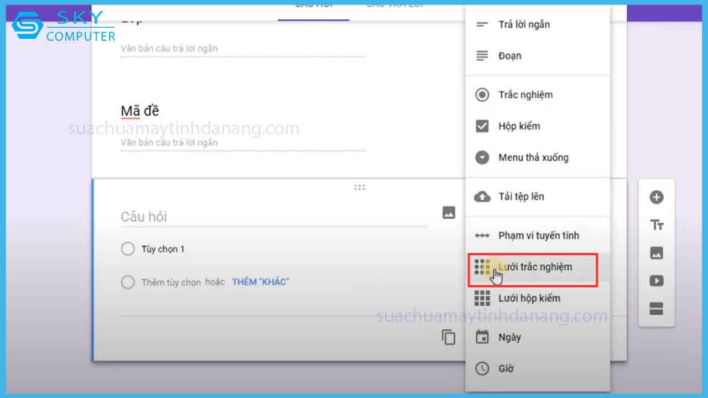Click the Thêm tùy chọn radio button
The width and height of the screenshot is (708, 398).
coord(128,282)
